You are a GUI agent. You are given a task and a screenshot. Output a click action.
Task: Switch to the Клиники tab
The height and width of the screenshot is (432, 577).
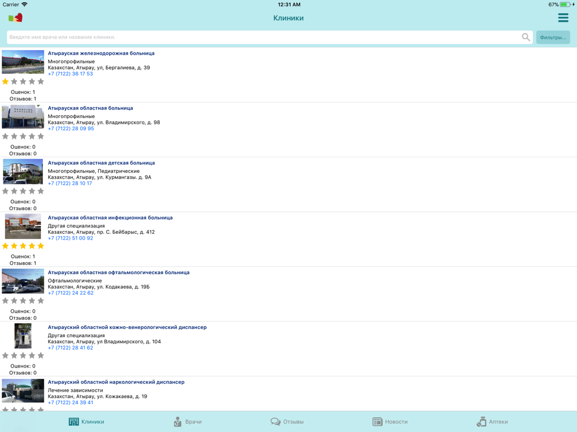click(87, 422)
